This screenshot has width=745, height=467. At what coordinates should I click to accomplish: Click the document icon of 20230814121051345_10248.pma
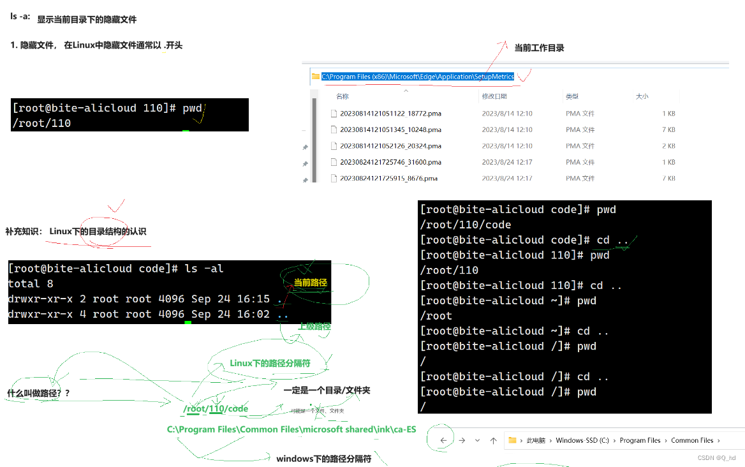334,130
